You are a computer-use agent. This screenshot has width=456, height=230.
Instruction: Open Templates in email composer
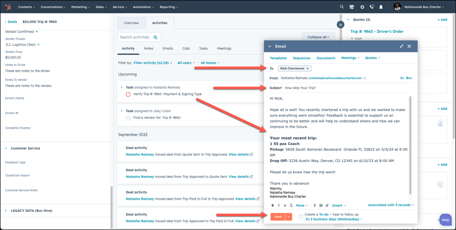pyautogui.click(x=278, y=58)
